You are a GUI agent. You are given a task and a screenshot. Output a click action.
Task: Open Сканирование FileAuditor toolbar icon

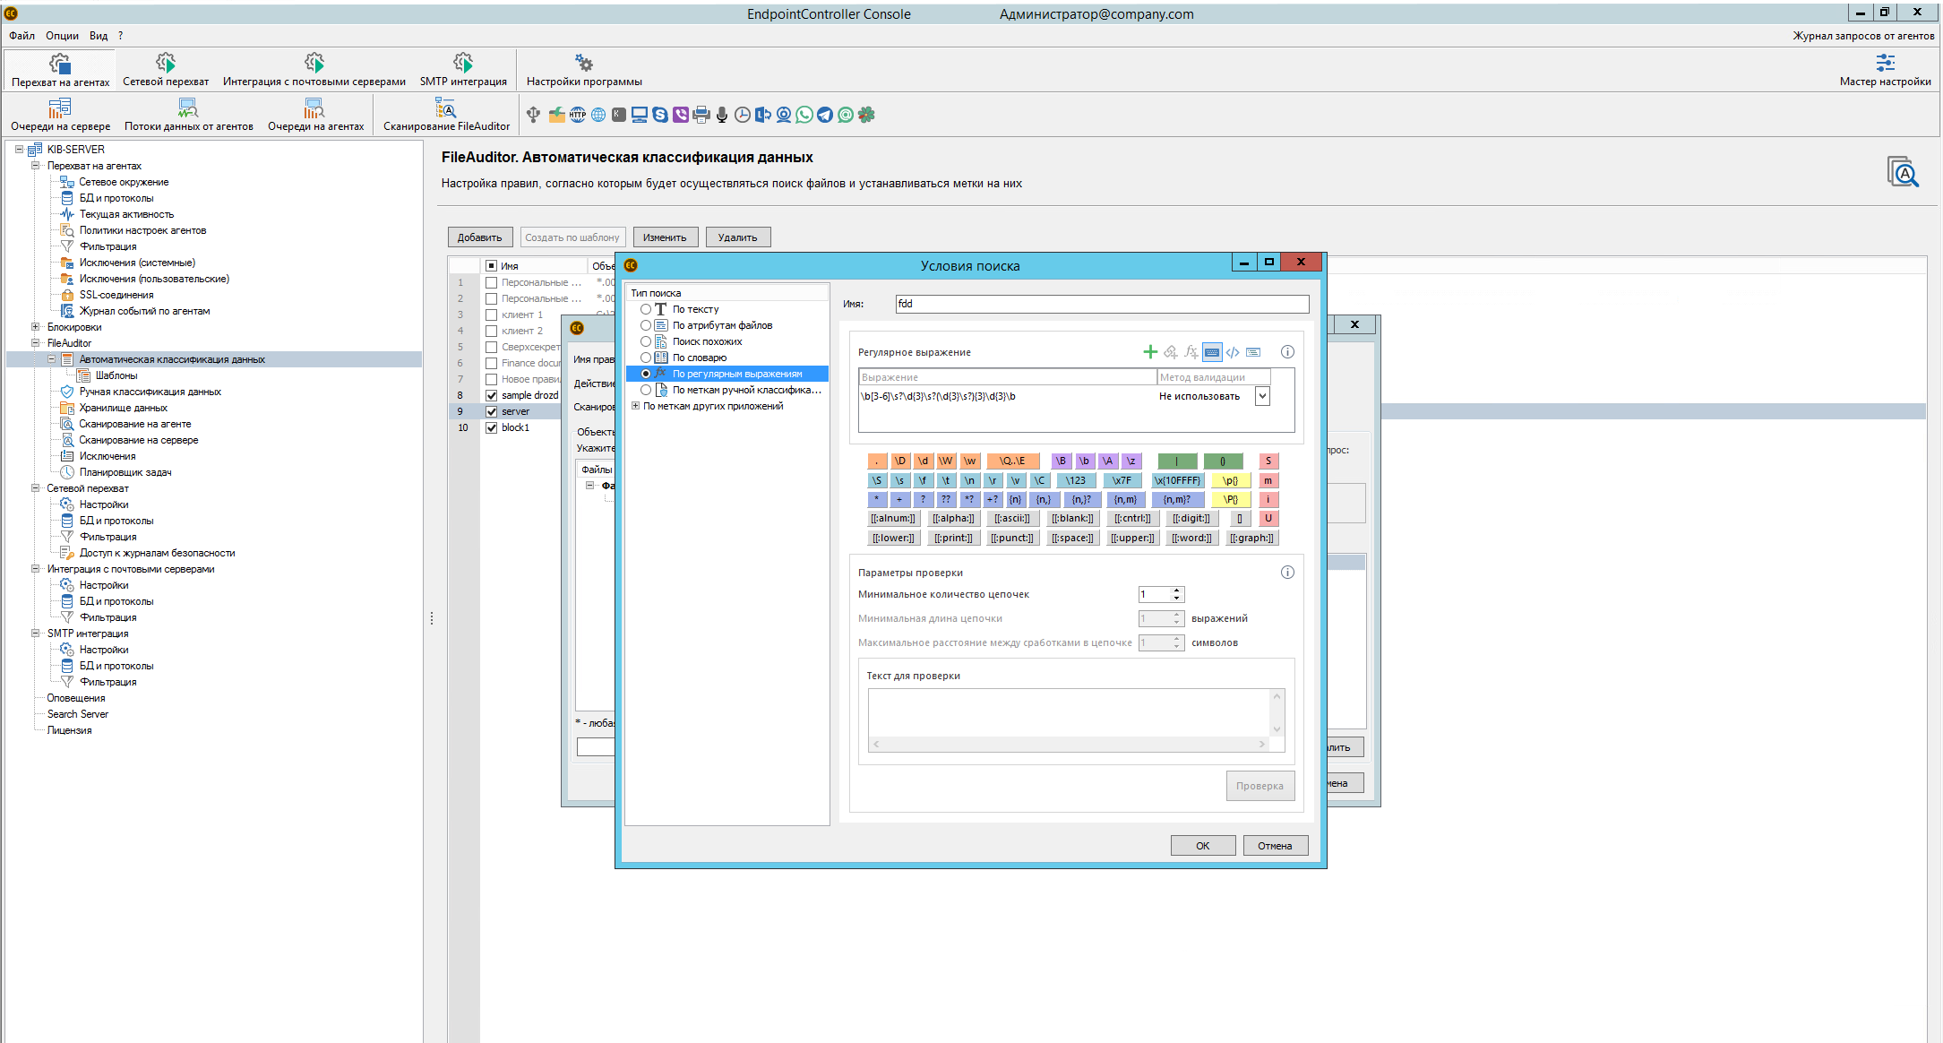[x=445, y=109]
